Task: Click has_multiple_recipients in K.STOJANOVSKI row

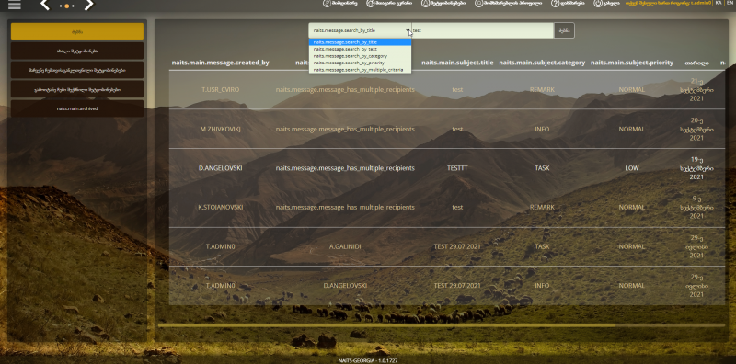Action: click(x=345, y=207)
